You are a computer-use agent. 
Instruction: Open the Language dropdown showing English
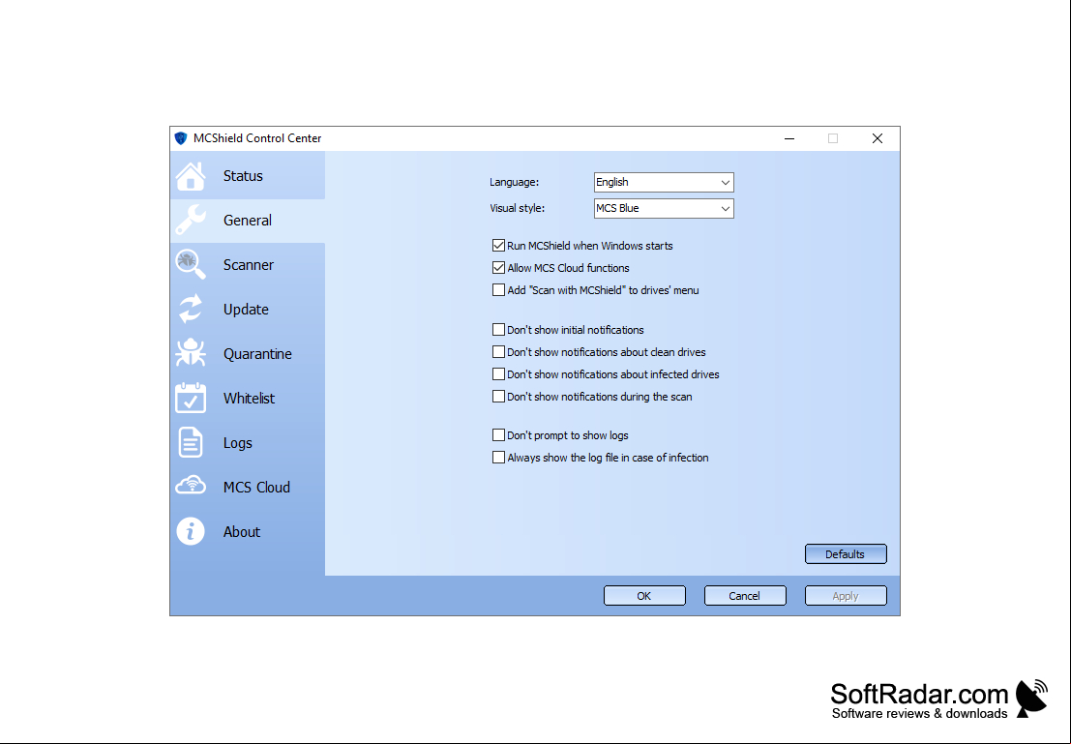tap(664, 183)
